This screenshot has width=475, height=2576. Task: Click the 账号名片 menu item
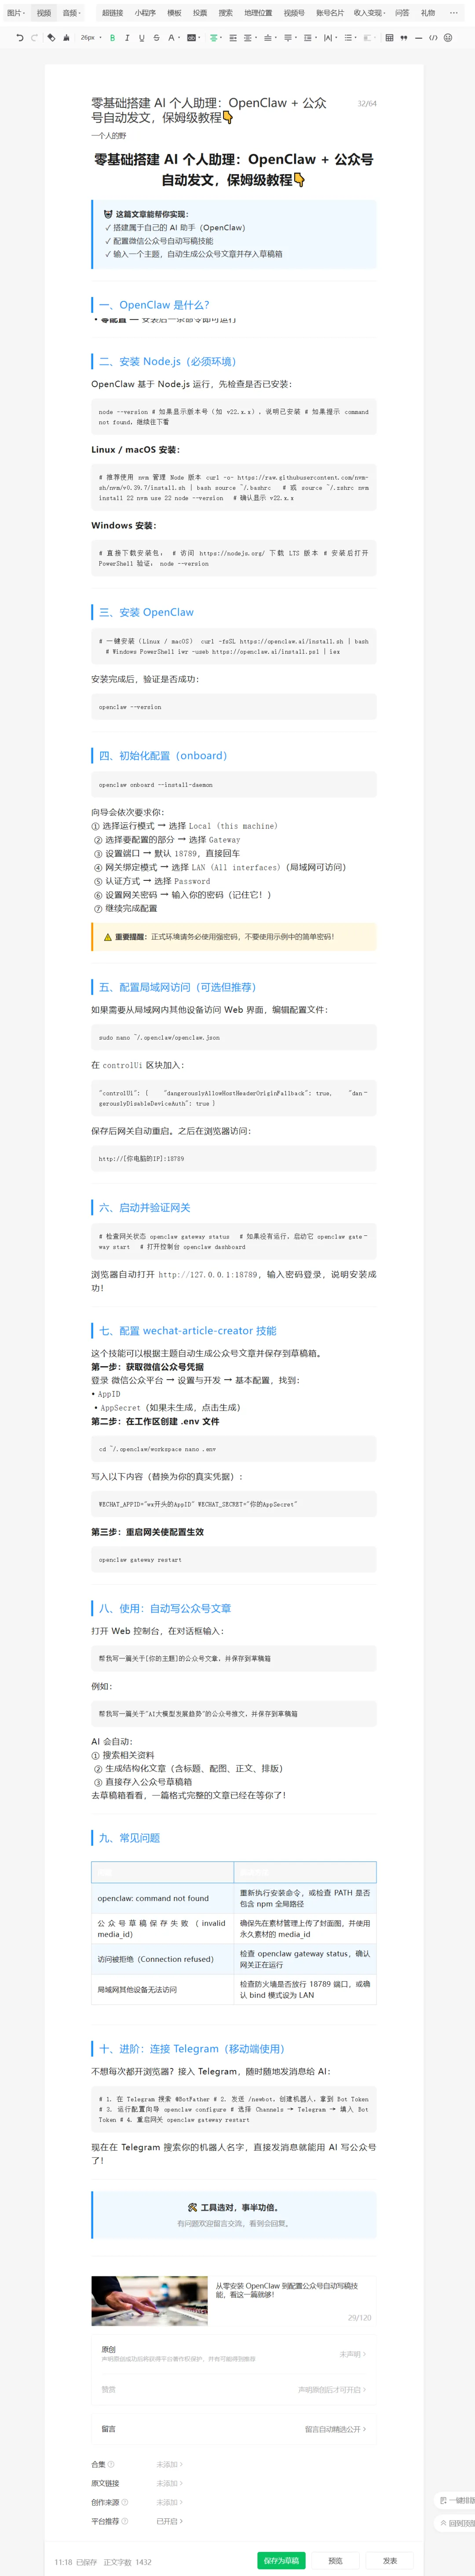click(329, 13)
